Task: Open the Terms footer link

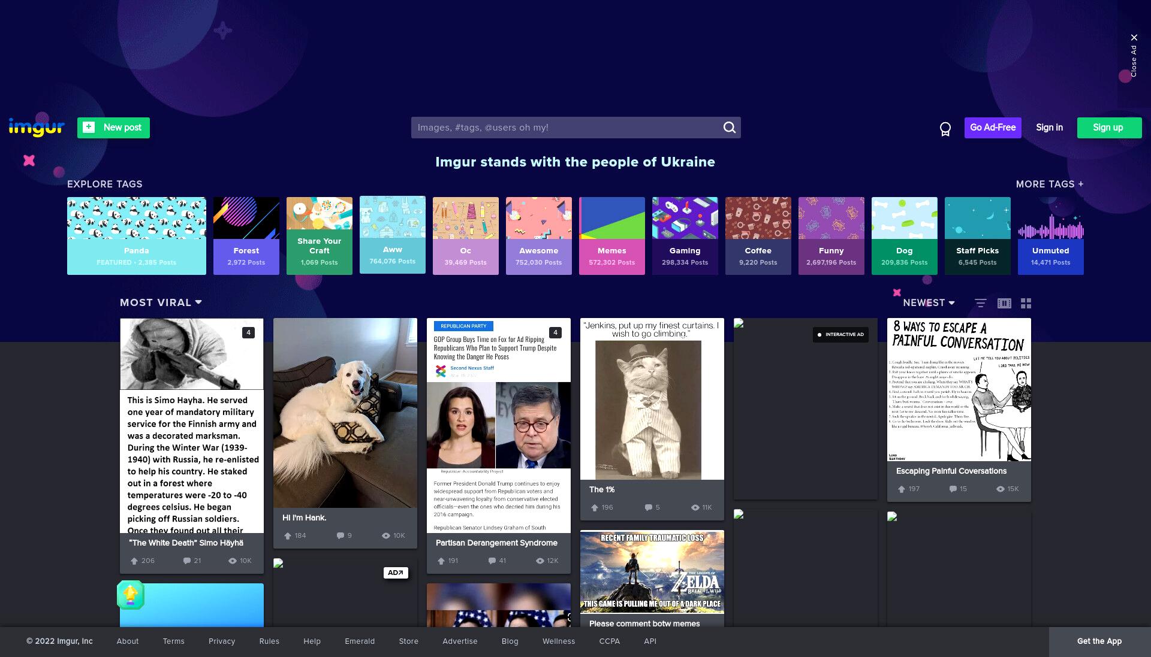Action: tap(174, 641)
